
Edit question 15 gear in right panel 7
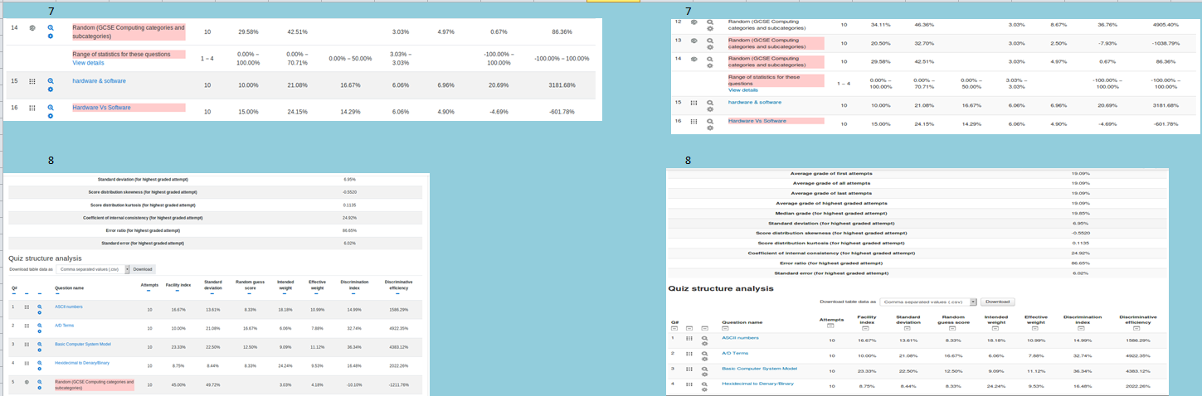pyautogui.click(x=710, y=109)
